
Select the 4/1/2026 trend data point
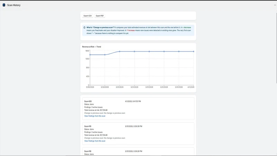coord(194,51)
